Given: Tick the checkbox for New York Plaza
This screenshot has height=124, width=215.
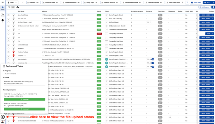Looking at the screenshot, I should (x=8, y=15).
